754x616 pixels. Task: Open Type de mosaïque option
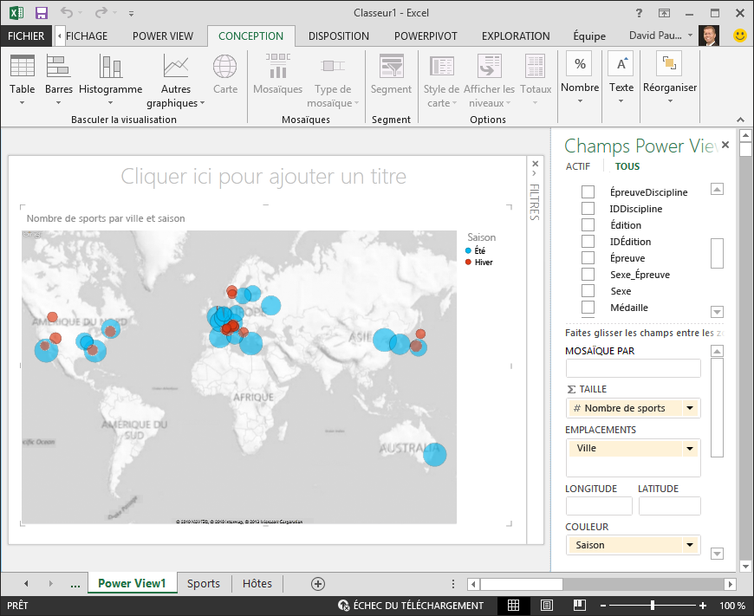[x=333, y=81]
